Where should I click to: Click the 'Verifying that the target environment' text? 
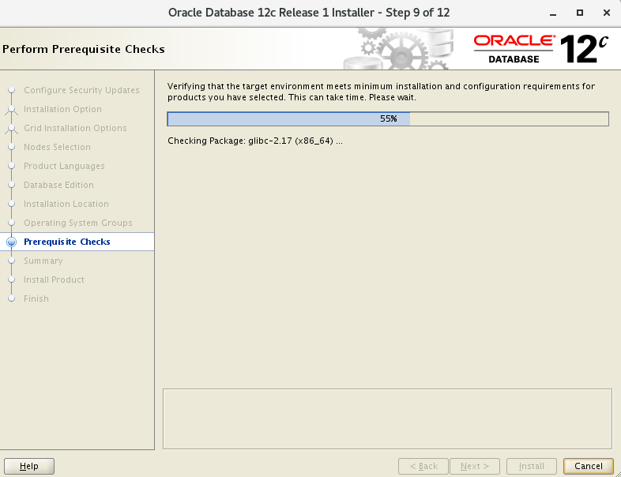click(x=381, y=92)
